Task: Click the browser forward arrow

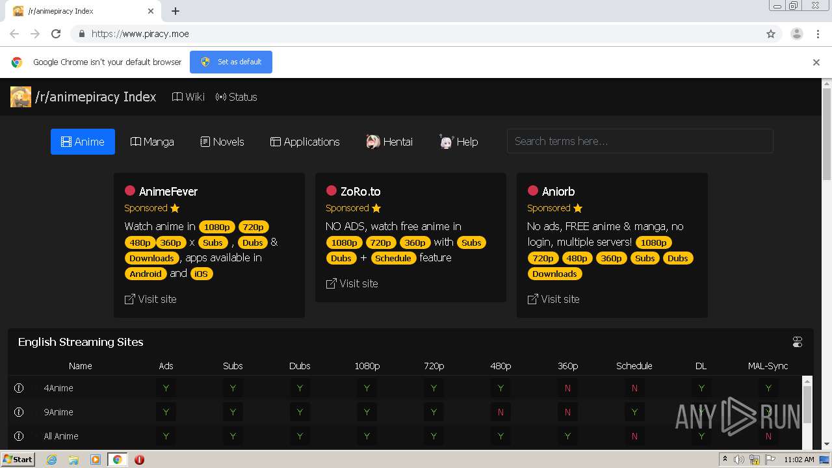Action: click(35, 34)
